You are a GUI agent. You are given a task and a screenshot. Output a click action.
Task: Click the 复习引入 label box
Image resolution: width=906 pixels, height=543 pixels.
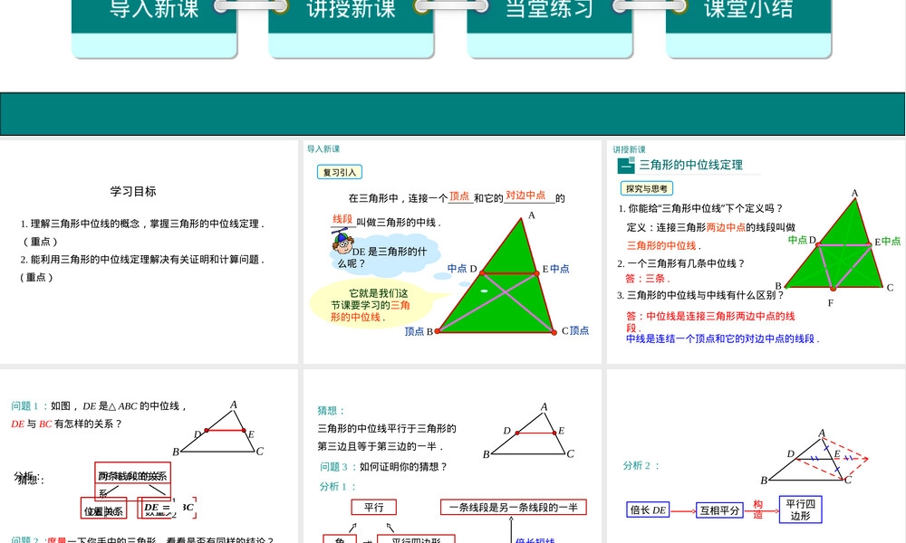[x=340, y=172]
